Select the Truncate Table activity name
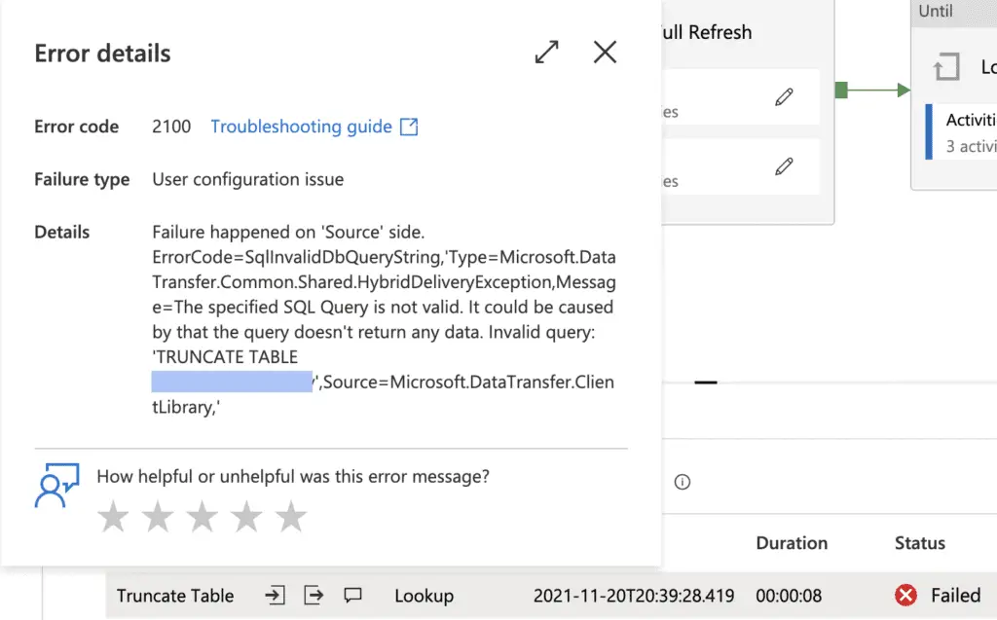The image size is (997, 620). tap(175, 596)
